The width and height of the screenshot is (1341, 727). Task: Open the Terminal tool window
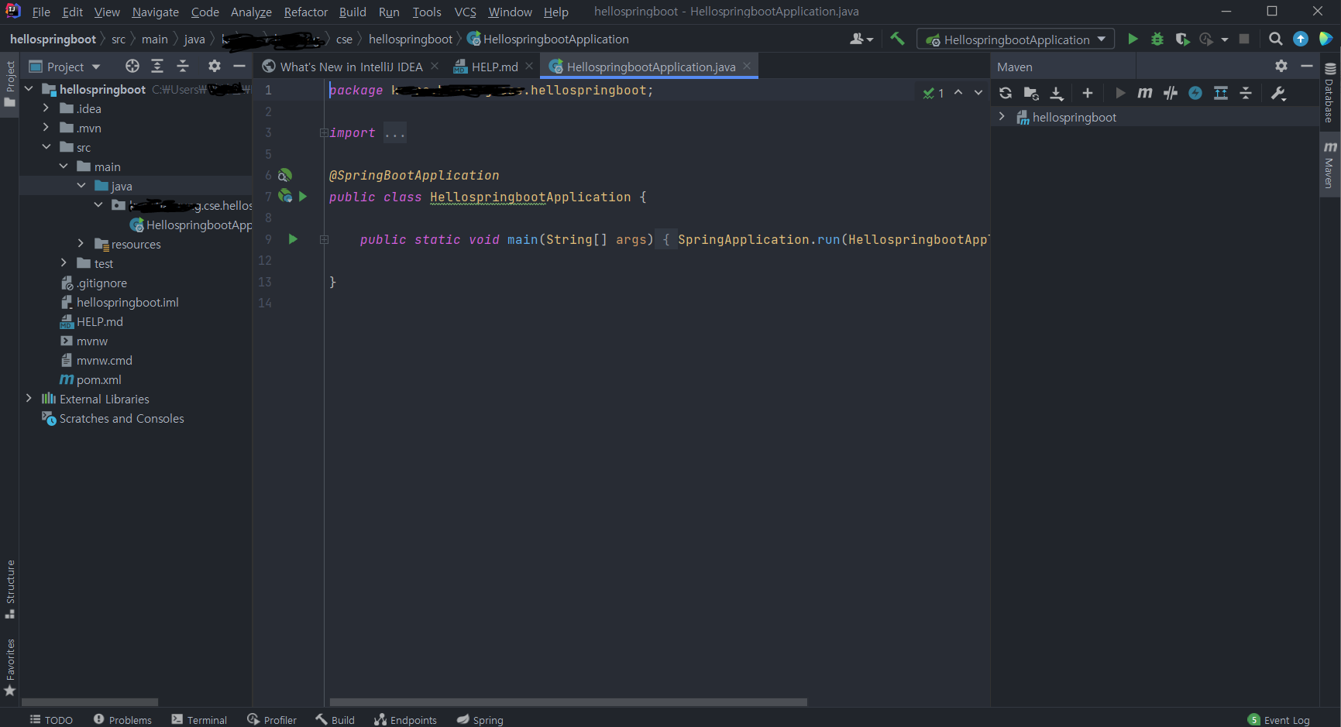coord(199,719)
